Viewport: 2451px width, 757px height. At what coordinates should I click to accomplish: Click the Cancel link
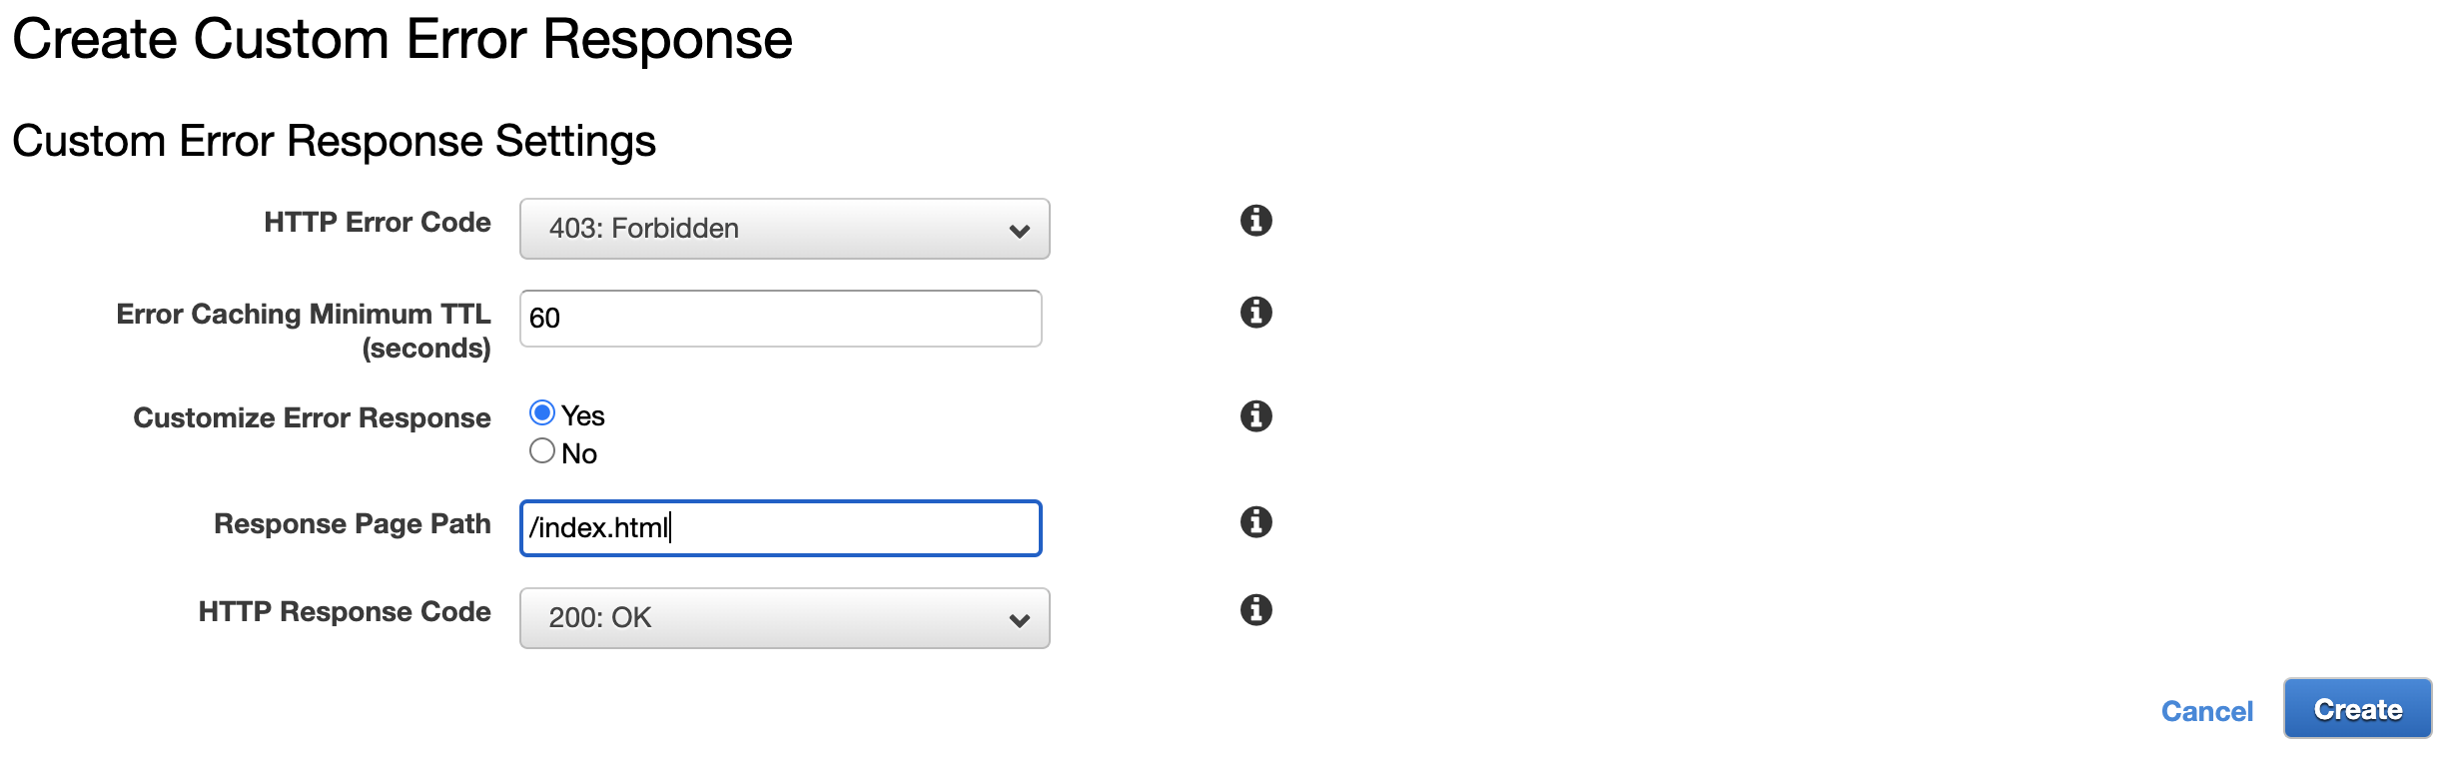pyautogui.click(x=2207, y=711)
